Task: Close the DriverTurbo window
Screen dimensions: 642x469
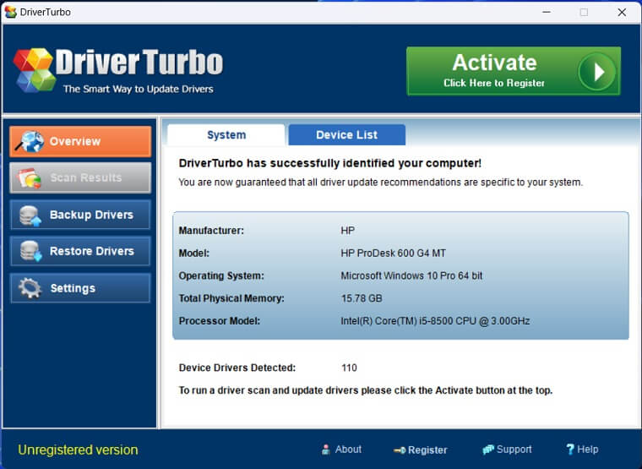Action: coord(622,12)
